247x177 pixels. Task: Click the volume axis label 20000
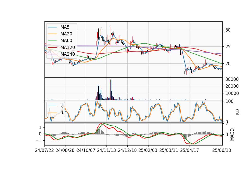click(232, 86)
